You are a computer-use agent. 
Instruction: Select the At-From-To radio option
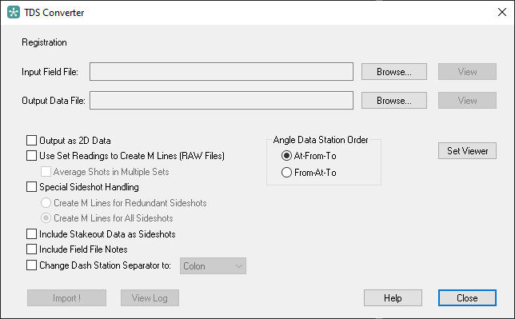tap(287, 156)
